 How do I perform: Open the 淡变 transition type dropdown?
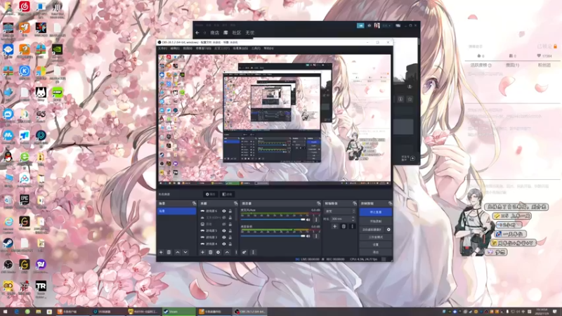[x=339, y=211]
